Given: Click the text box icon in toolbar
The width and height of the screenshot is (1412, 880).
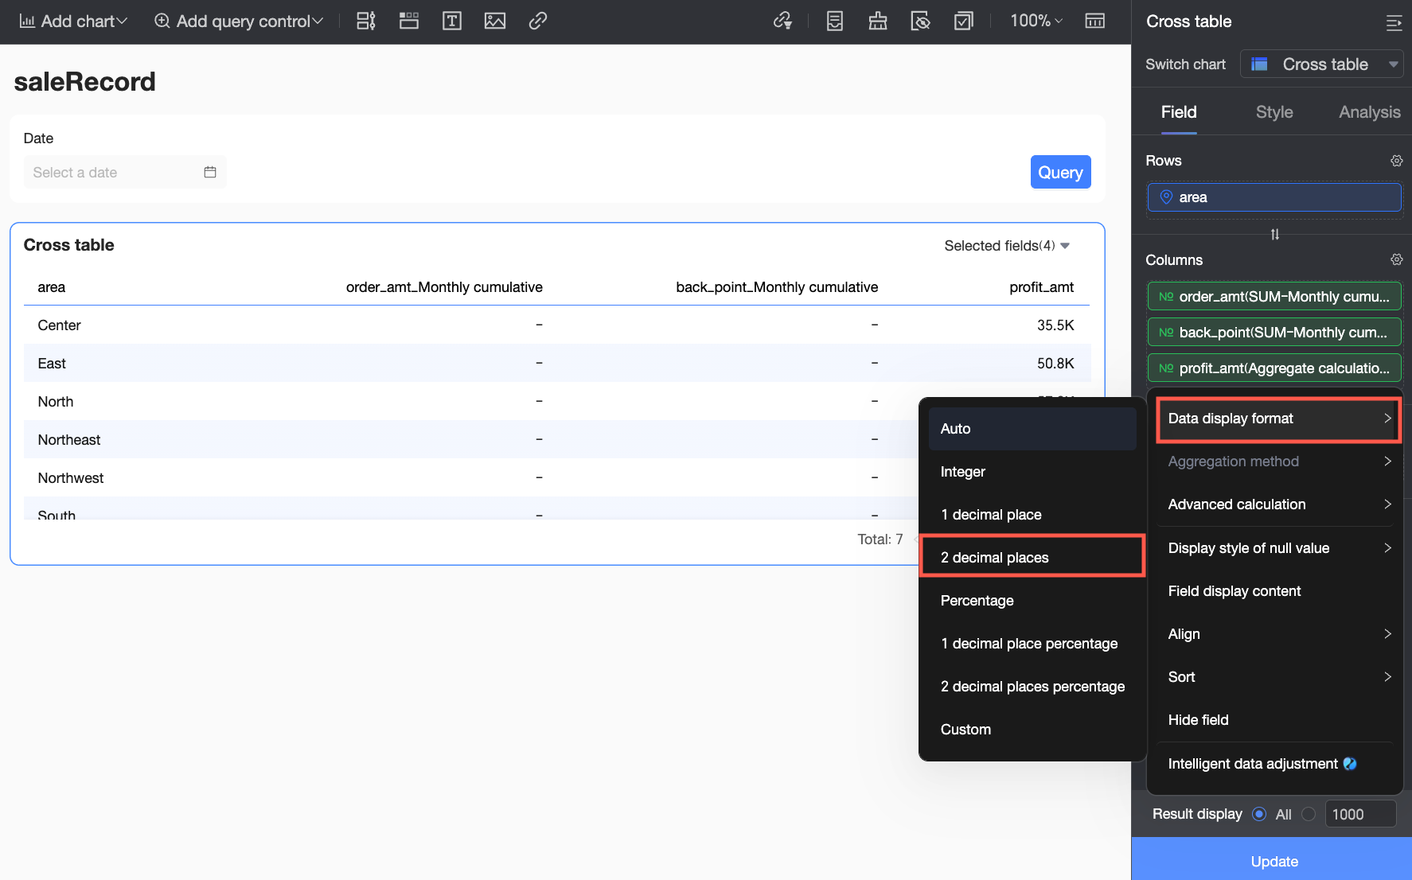Looking at the screenshot, I should coord(451,21).
